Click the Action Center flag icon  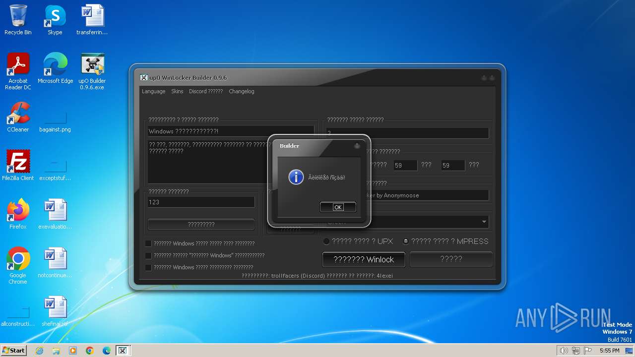pyautogui.click(x=588, y=351)
